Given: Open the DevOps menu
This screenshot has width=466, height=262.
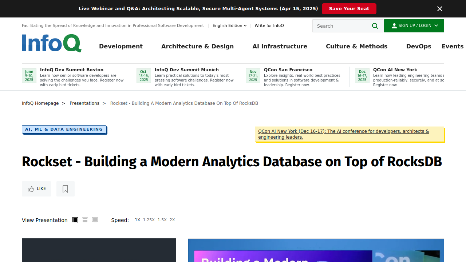Looking at the screenshot, I should [x=419, y=46].
